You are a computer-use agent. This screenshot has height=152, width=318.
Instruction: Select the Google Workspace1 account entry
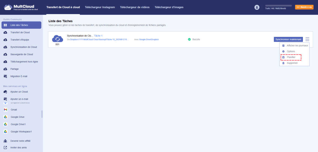coord(21,132)
